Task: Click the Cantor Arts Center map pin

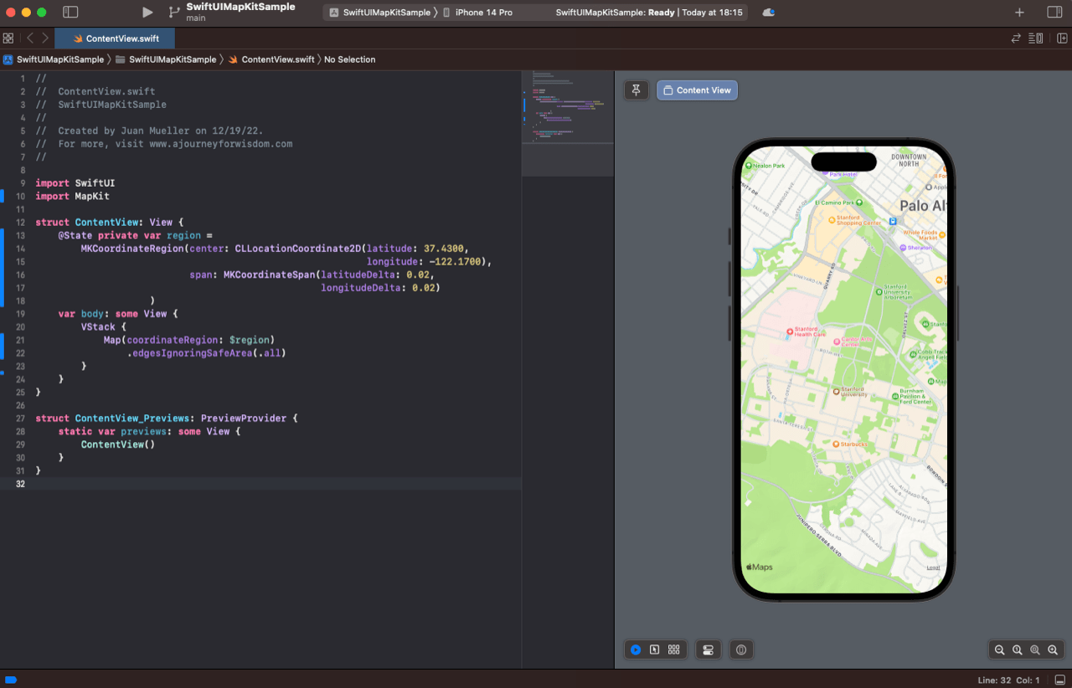Action: (836, 341)
